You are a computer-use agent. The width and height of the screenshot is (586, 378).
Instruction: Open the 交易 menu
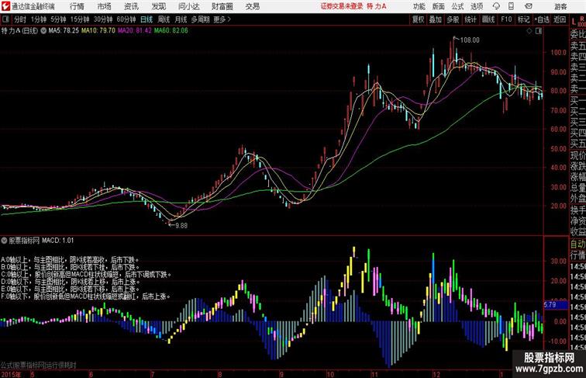[x=252, y=6]
